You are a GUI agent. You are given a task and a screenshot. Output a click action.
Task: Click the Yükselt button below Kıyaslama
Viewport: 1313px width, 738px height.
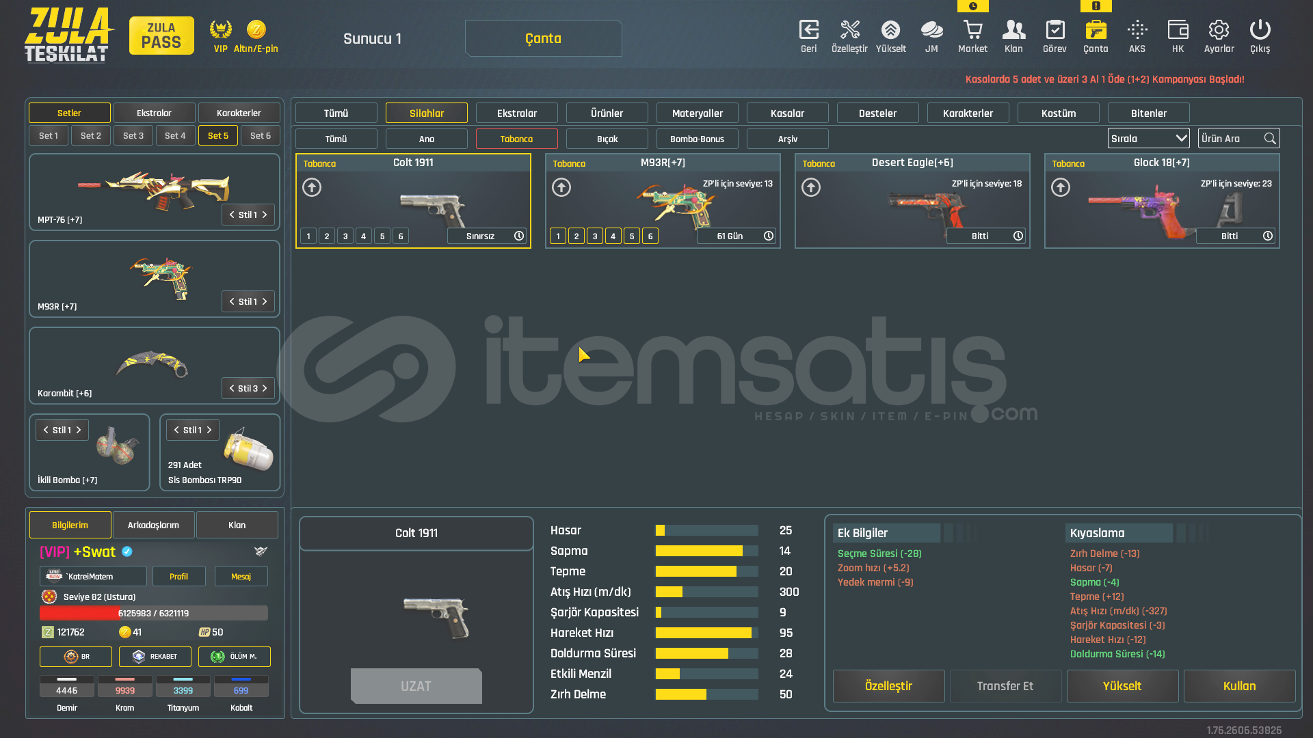[1123, 686]
